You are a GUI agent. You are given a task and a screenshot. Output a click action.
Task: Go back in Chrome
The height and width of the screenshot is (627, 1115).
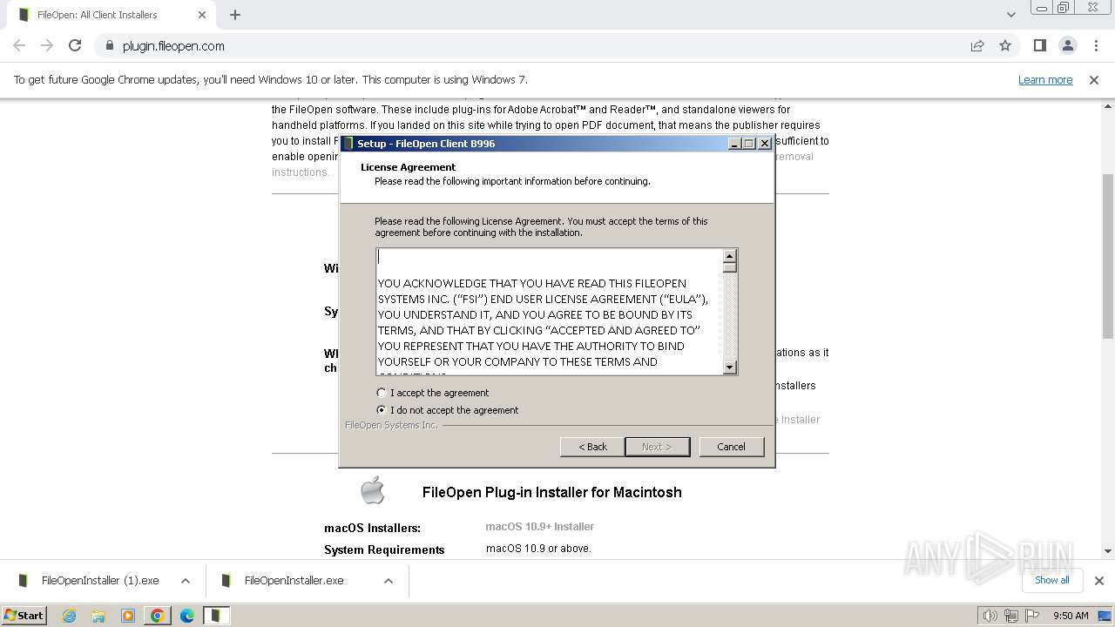(x=19, y=46)
